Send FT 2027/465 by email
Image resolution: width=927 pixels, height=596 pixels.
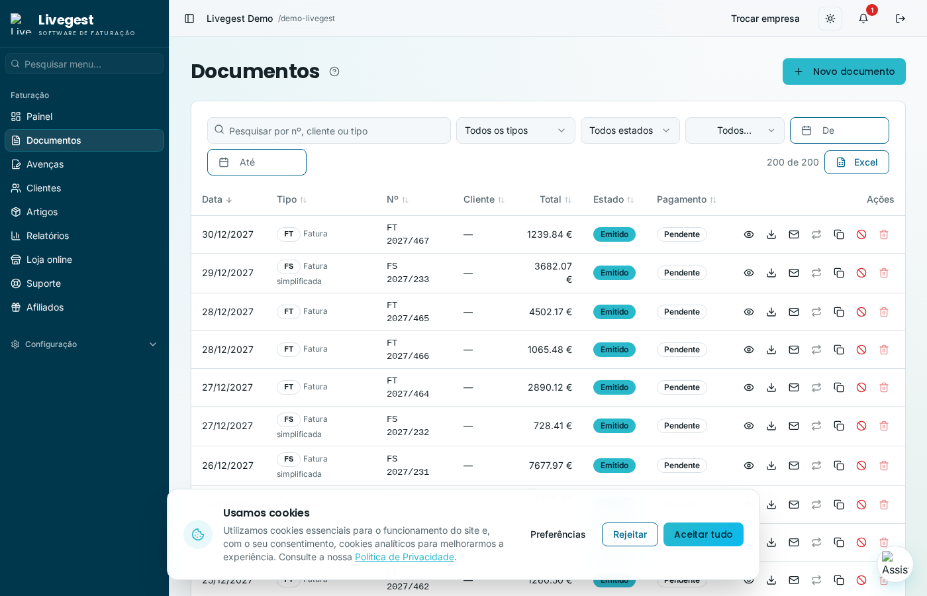point(794,312)
